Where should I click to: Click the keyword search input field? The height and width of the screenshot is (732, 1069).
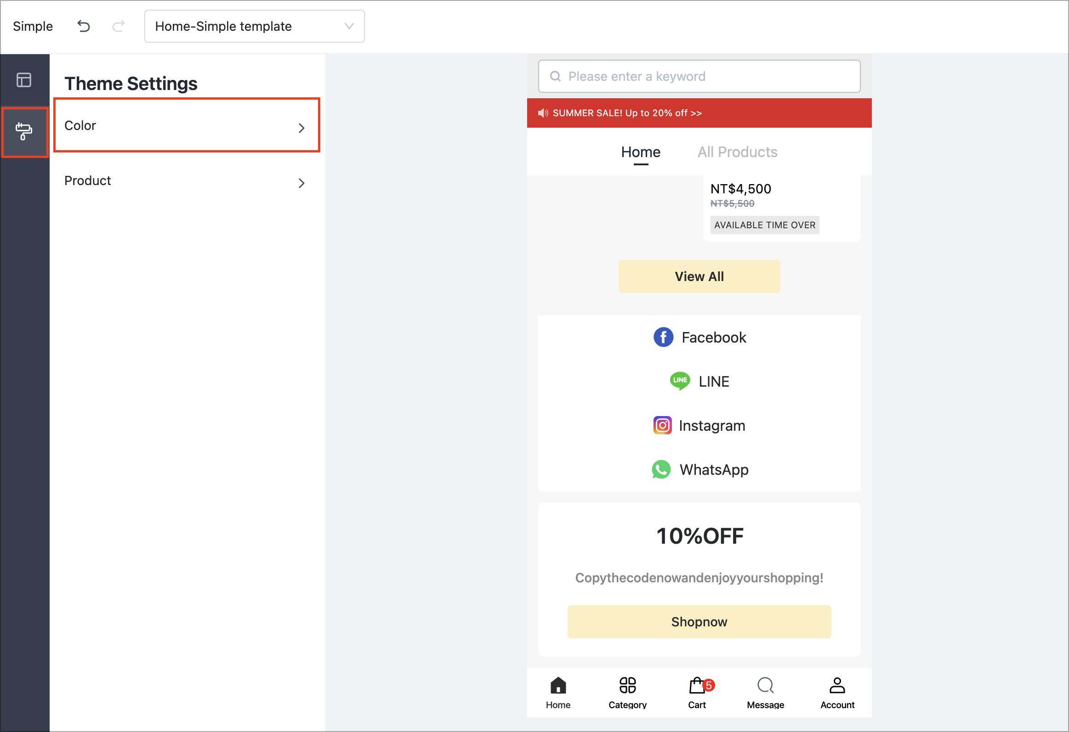pos(699,76)
